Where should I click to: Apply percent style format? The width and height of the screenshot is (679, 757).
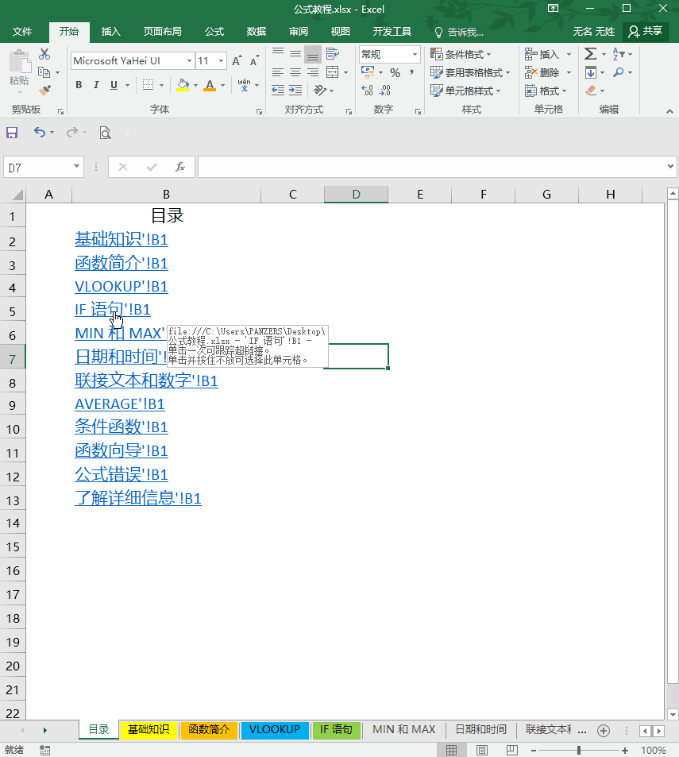click(x=395, y=72)
